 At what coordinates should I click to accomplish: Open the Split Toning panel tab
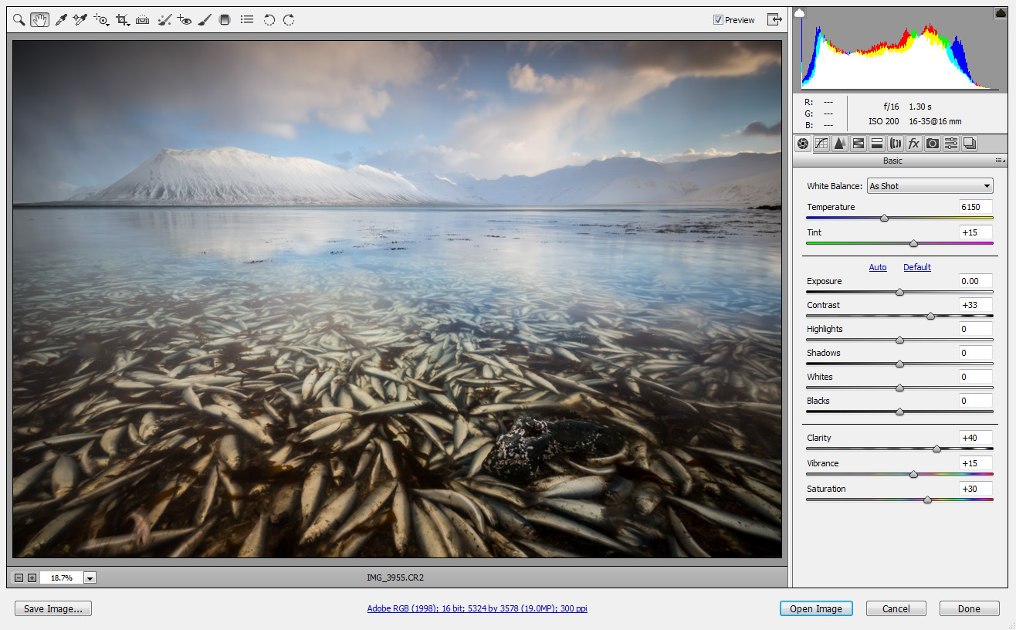877,143
